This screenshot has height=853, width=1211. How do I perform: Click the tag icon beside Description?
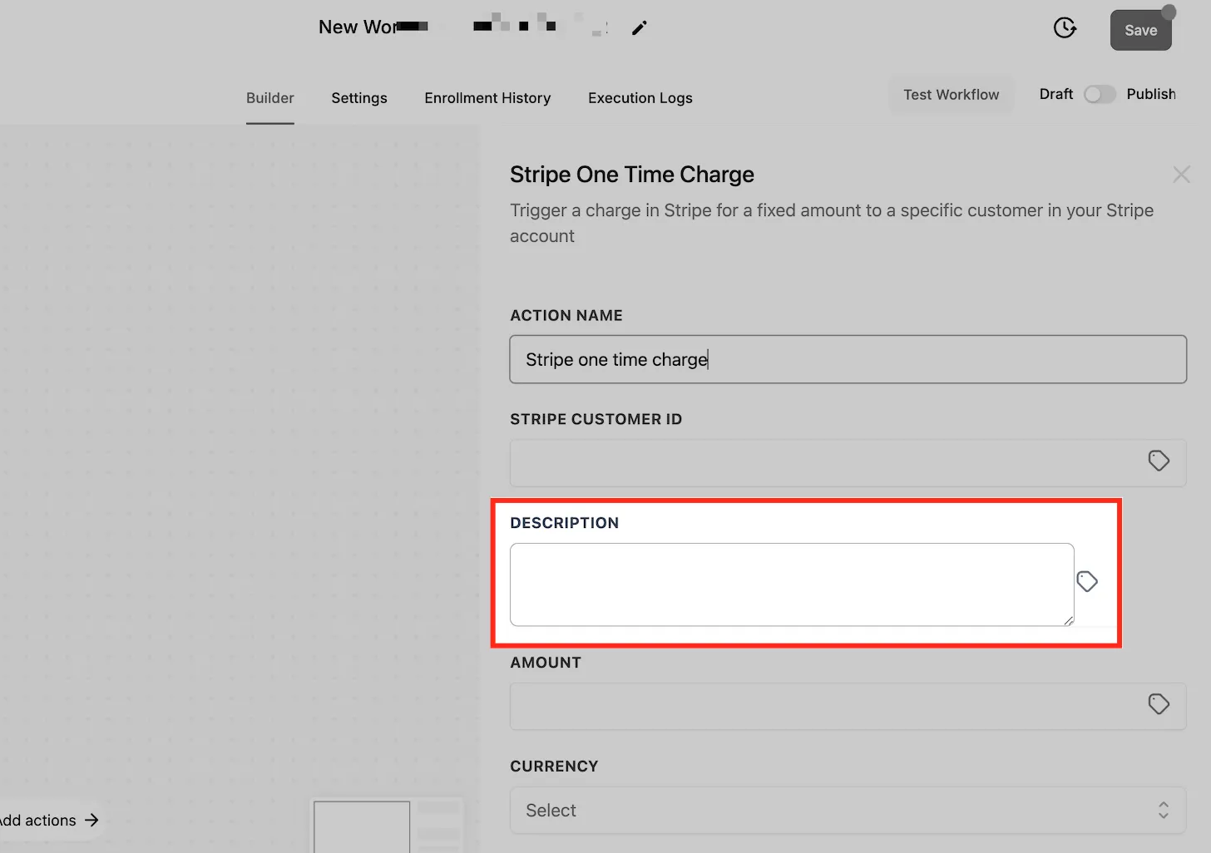click(1087, 581)
